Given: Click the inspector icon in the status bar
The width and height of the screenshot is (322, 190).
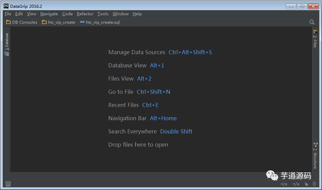Looking at the screenshot, I should coord(314,184).
